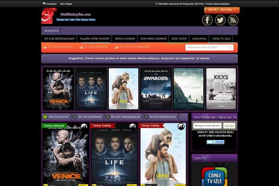This screenshot has height=186, width=279.
Task: Click the viewers icon on the Deha card
Action: tap(181, 126)
